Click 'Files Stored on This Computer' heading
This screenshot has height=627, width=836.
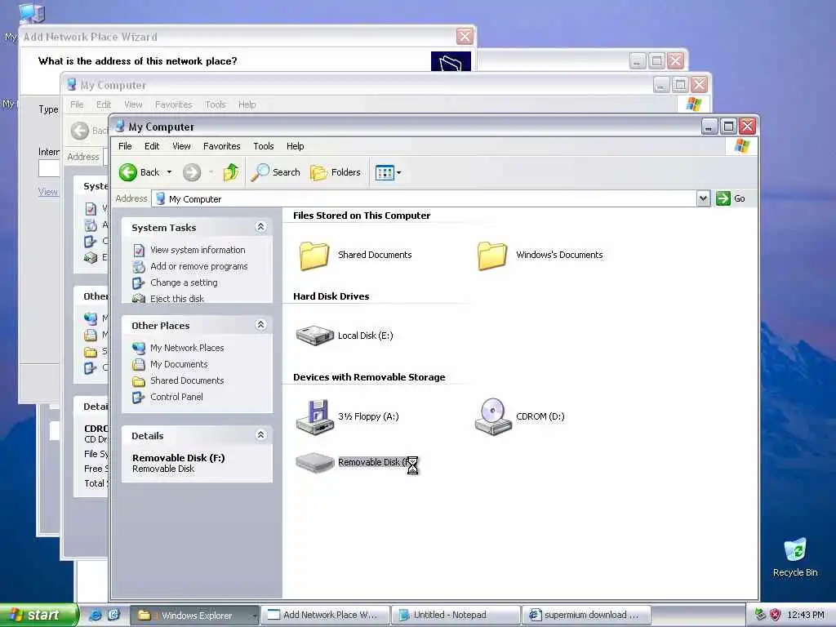point(362,216)
